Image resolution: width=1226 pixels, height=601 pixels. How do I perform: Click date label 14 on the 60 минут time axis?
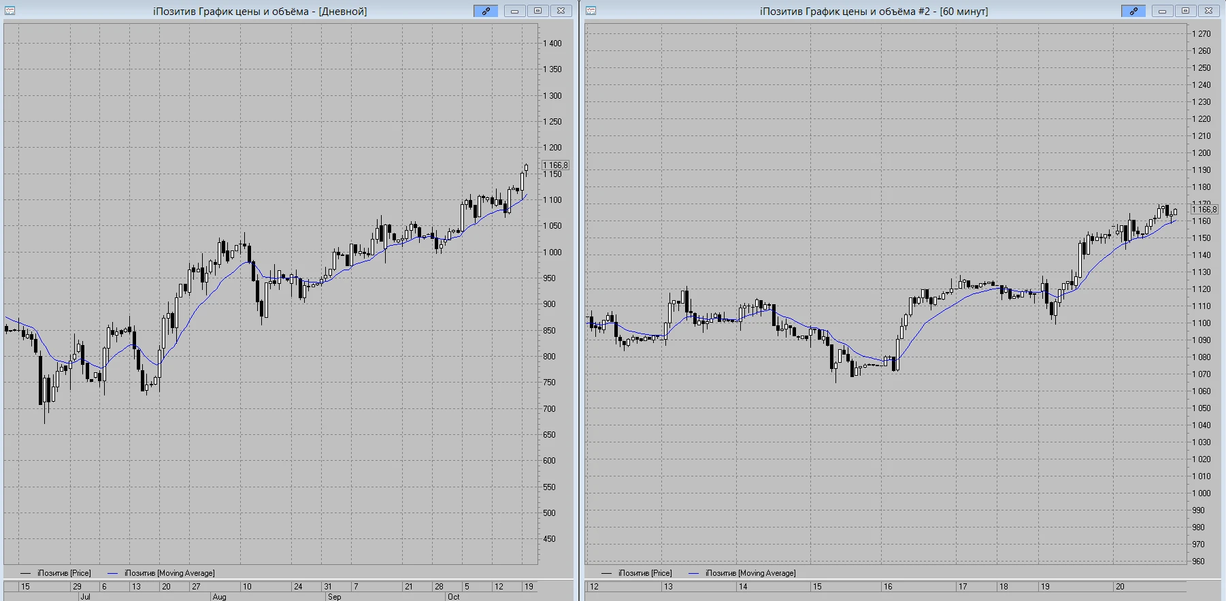pyautogui.click(x=743, y=587)
